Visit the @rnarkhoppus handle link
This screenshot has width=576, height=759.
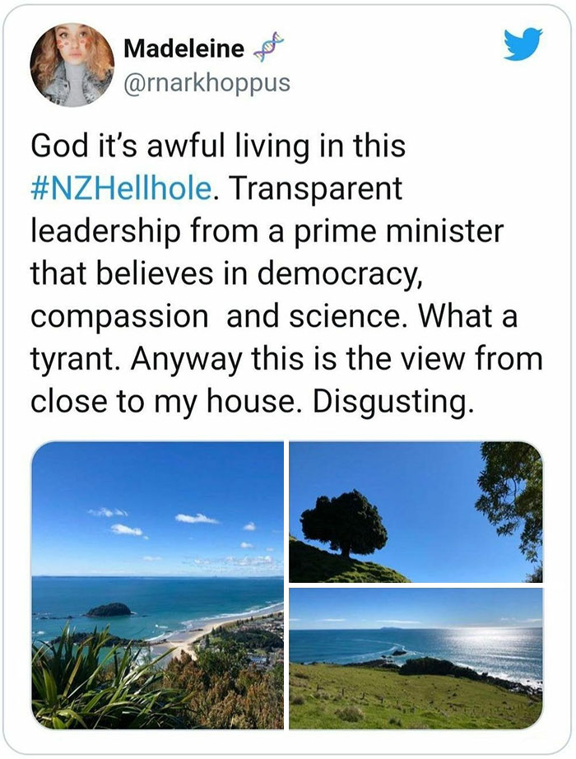pos(206,83)
